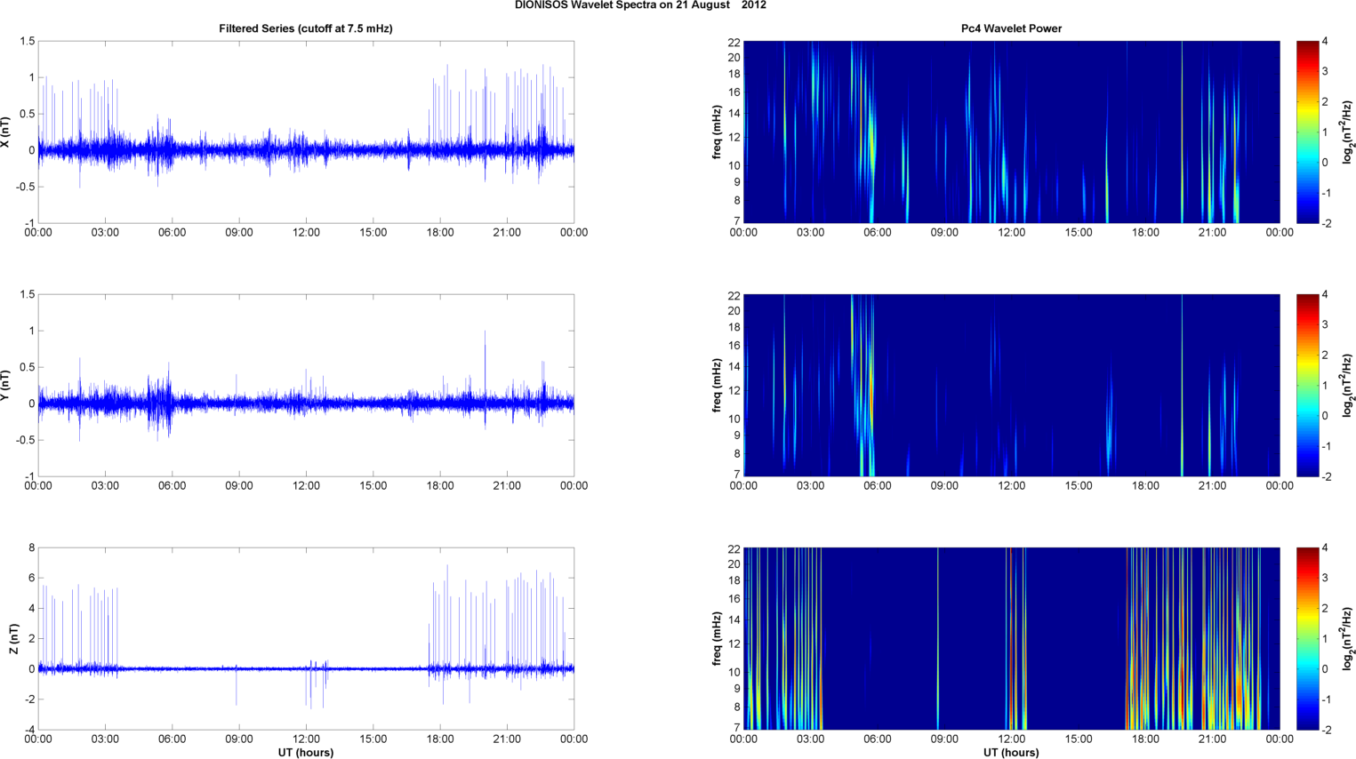The width and height of the screenshot is (1356, 759).
Task: Click the '12:00' tick under the Z series plot
Action: point(306,739)
